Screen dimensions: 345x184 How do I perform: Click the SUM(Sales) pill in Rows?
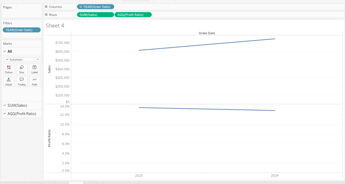(x=95, y=15)
